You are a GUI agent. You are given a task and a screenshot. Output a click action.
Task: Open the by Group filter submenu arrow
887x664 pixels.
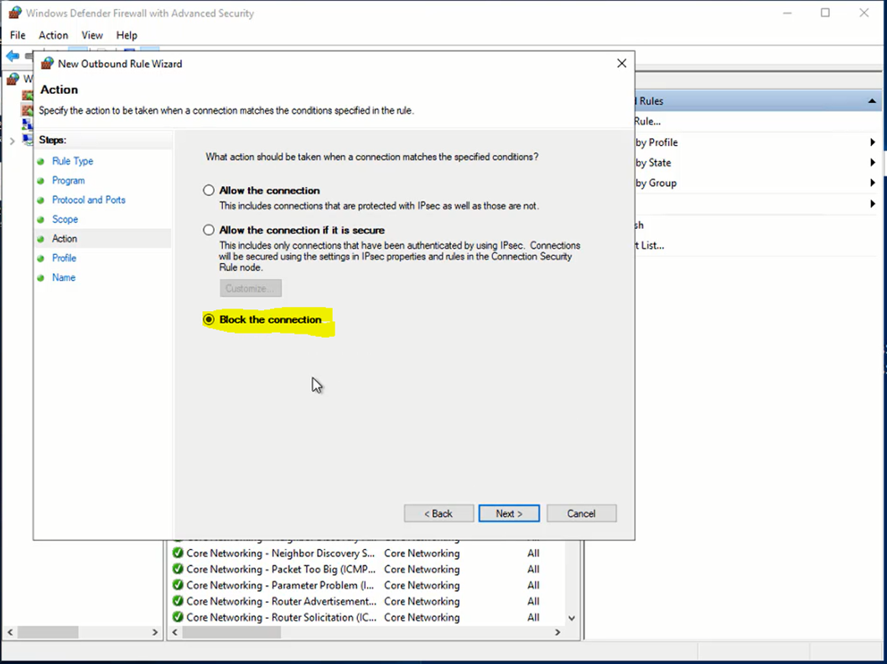pyautogui.click(x=873, y=184)
